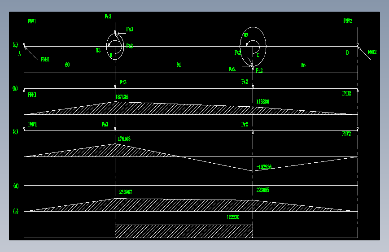Select the Ft3 label on diagram (b)
The height and width of the screenshot is (252, 389).
(x=123, y=82)
